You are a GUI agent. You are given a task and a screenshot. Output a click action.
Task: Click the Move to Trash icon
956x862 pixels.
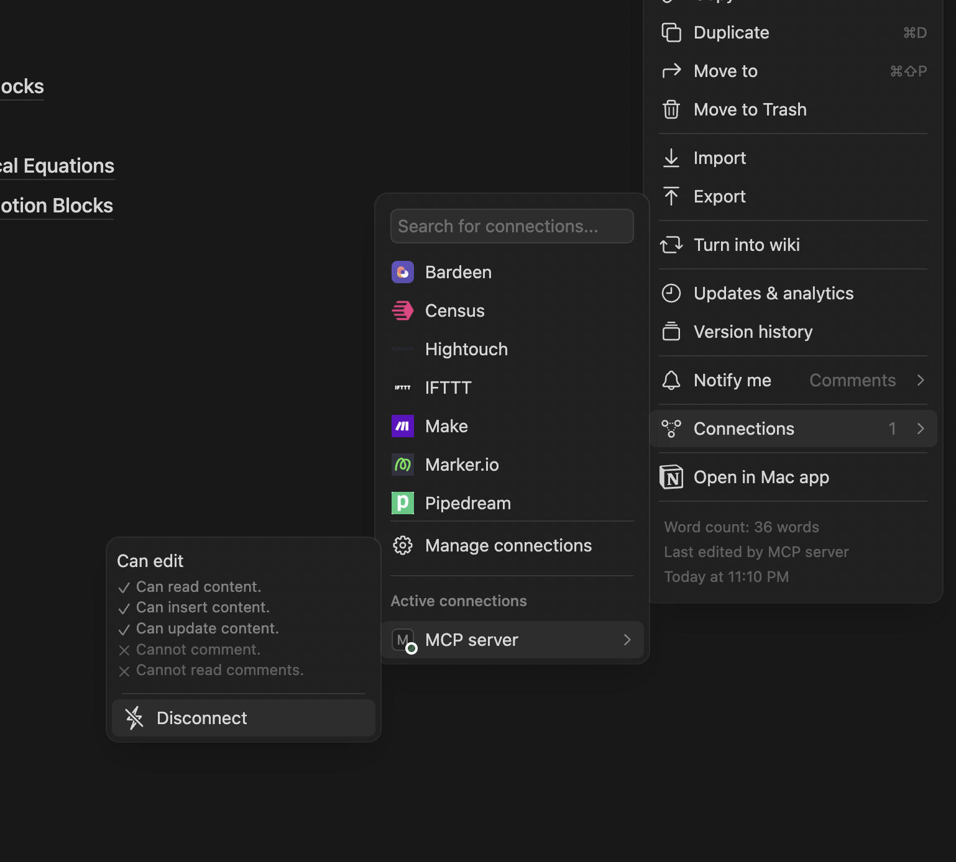pos(672,109)
